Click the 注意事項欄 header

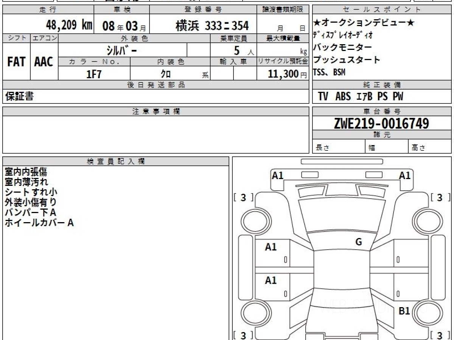click(x=156, y=111)
